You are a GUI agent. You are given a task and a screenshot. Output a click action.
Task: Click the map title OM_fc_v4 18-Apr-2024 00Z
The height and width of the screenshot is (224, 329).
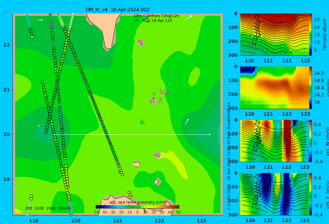(x=117, y=10)
